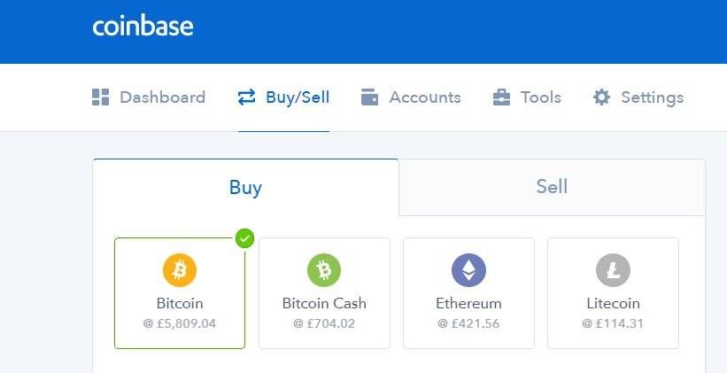Click the purple Ethereum diamond icon

pos(468,270)
